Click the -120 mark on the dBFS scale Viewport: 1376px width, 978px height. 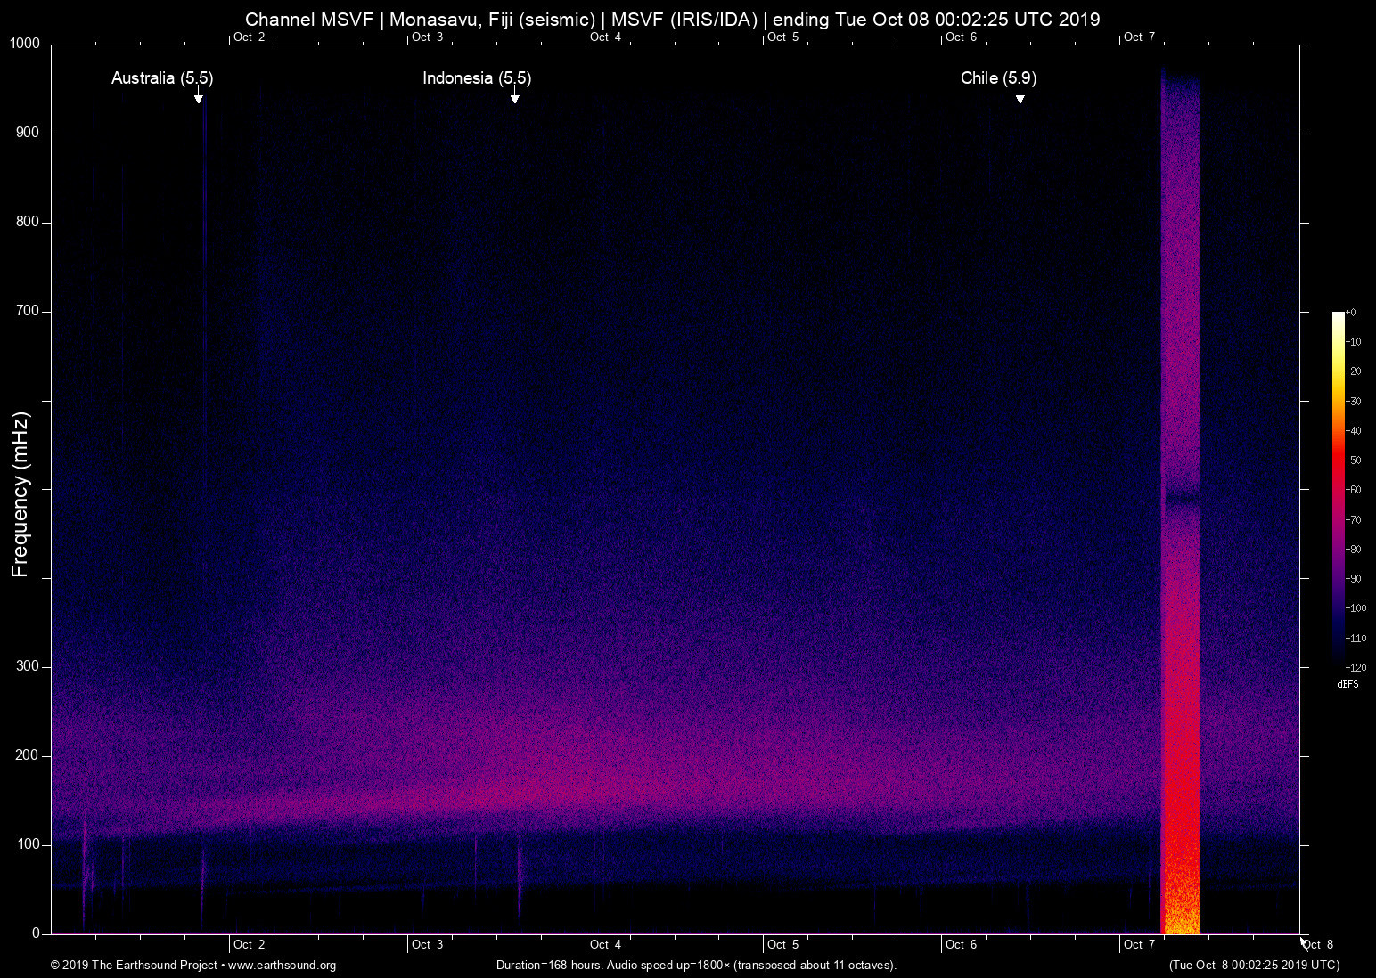point(1356,667)
